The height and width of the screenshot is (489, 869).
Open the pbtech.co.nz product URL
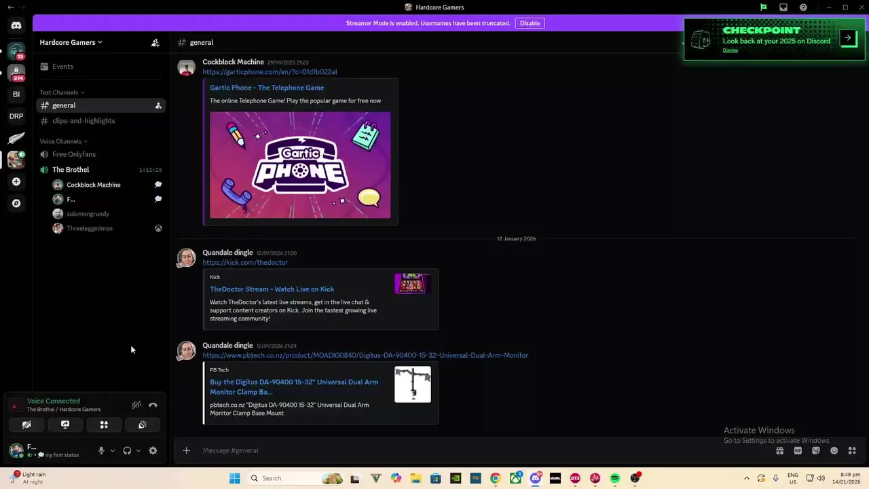coord(365,355)
